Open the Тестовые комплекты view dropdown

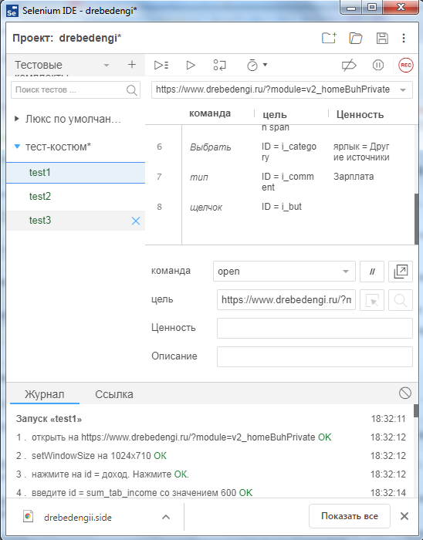pyautogui.click(x=107, y=65)
